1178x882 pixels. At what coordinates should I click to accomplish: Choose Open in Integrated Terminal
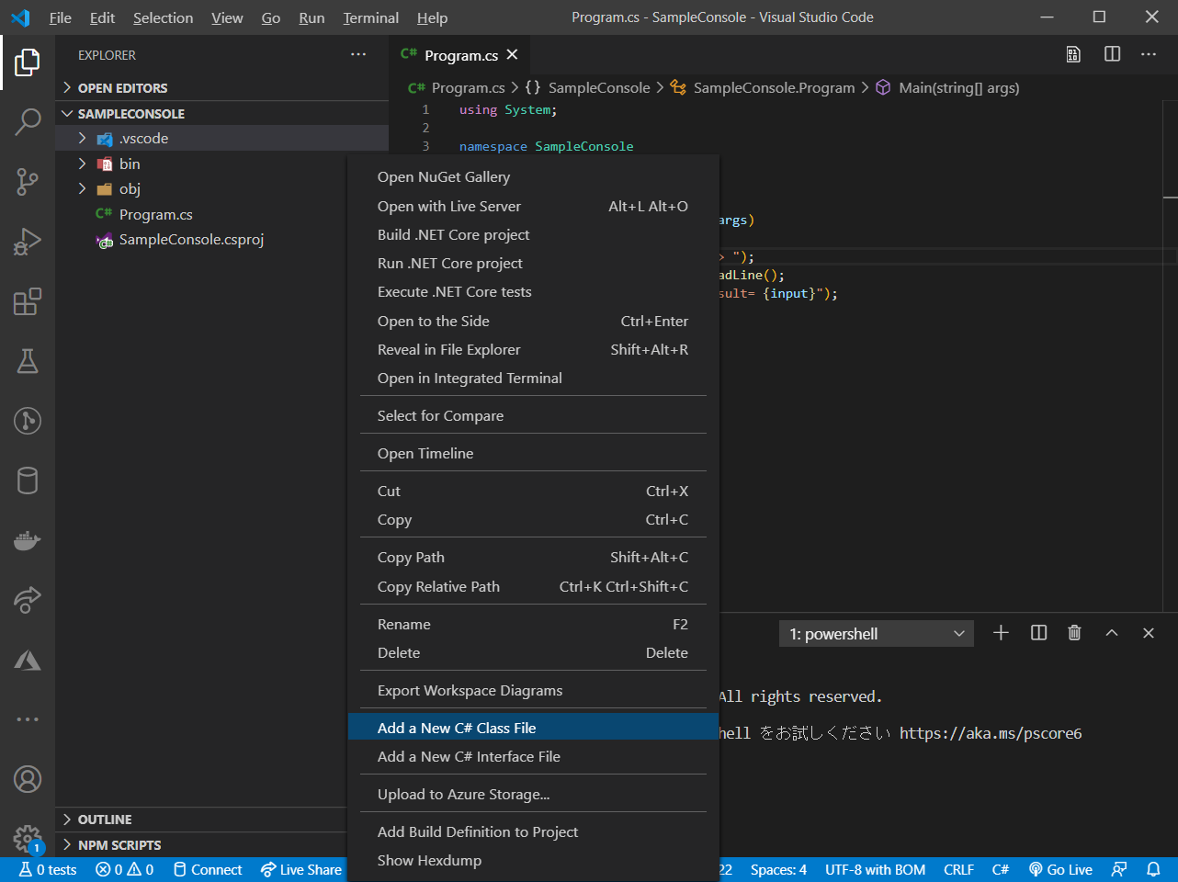point(533,379)
